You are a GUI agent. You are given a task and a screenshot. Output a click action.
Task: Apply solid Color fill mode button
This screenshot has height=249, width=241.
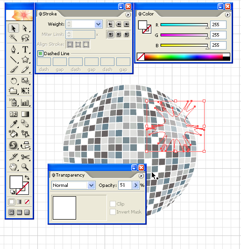12,202
